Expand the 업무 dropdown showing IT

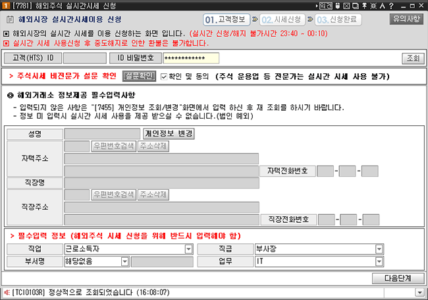click(379, 261)
